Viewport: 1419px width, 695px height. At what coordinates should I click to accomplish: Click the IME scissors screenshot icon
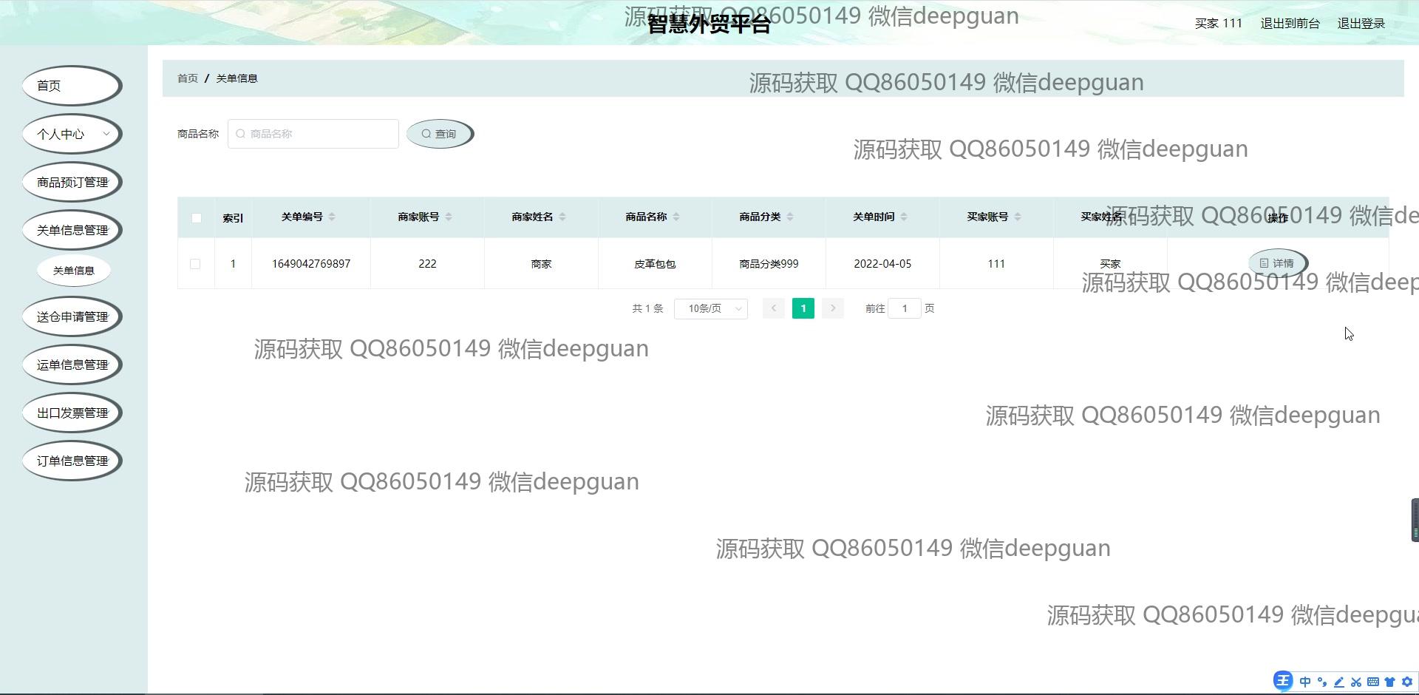pos(1355,682)
